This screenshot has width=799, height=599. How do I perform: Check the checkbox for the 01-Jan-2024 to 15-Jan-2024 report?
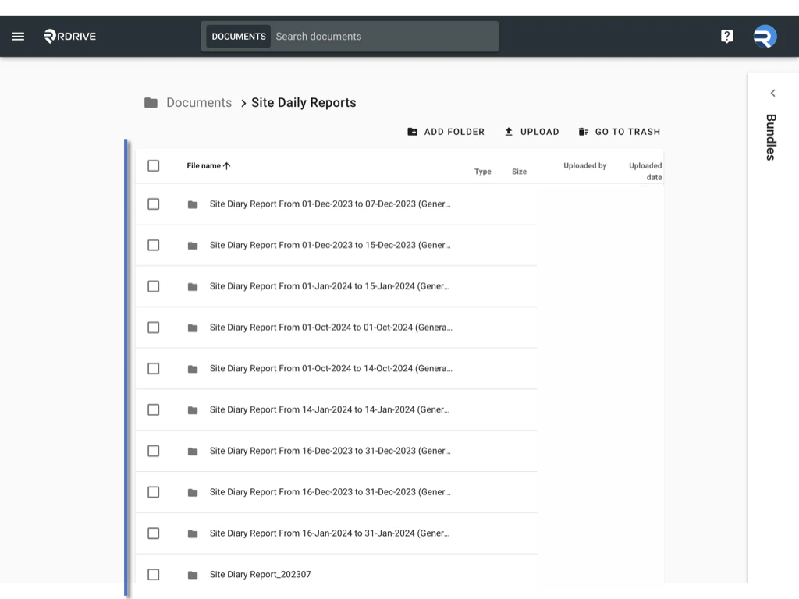pyautogui.click(x=153, y=286)
